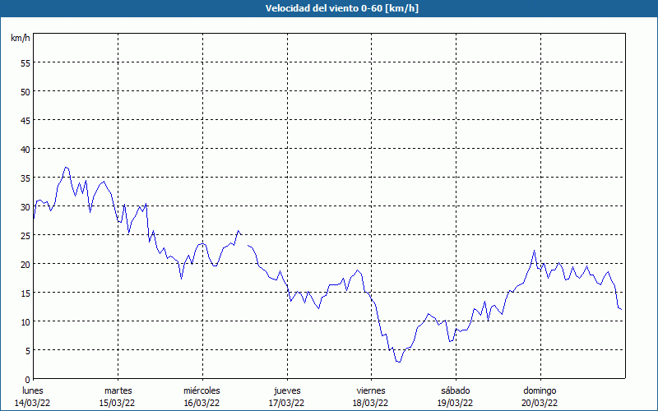
Task: Click the '55' y-axis value
Action: [25, 63]
